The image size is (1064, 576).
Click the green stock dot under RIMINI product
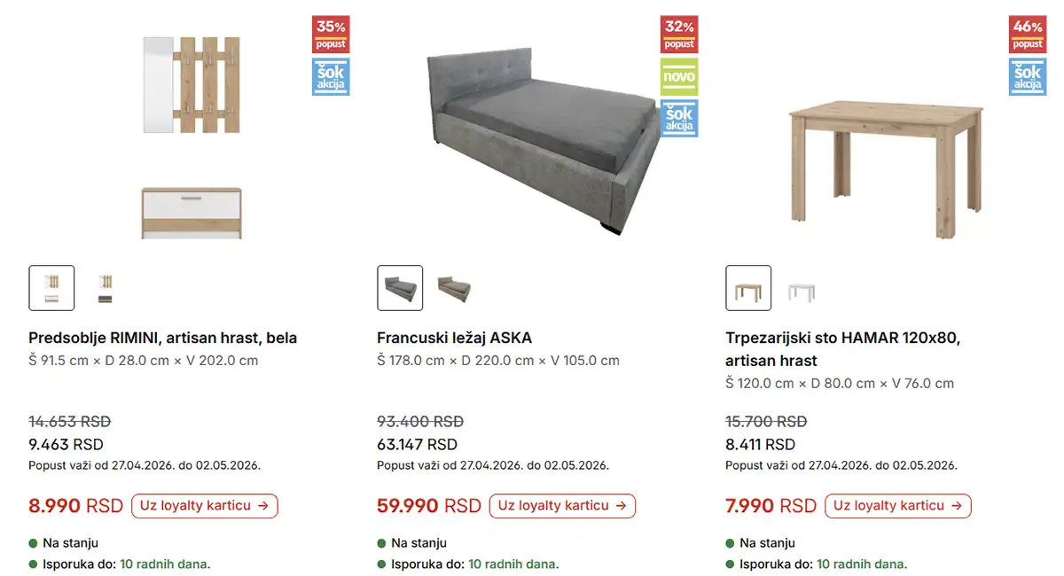(x=33, y=543)
